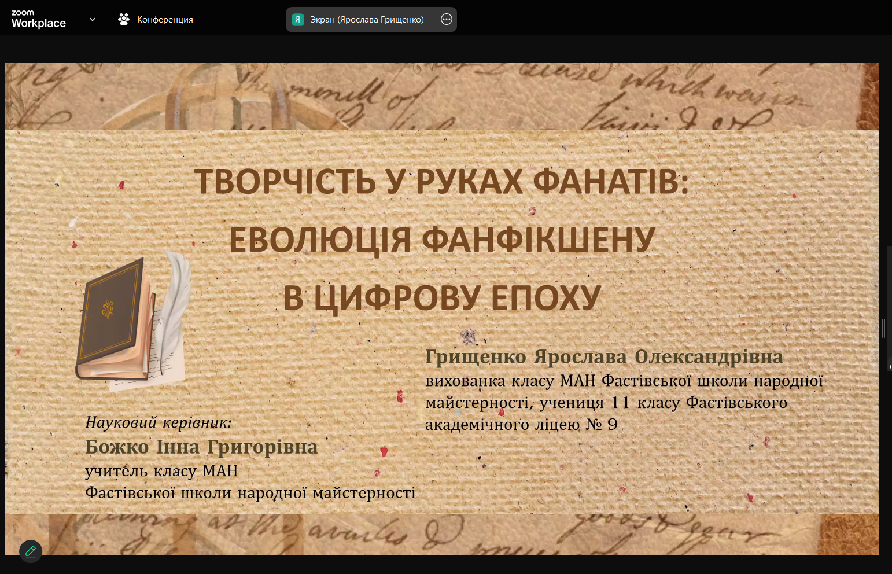
Task: Click the book and quill illustration
Action: click(133, 322)
